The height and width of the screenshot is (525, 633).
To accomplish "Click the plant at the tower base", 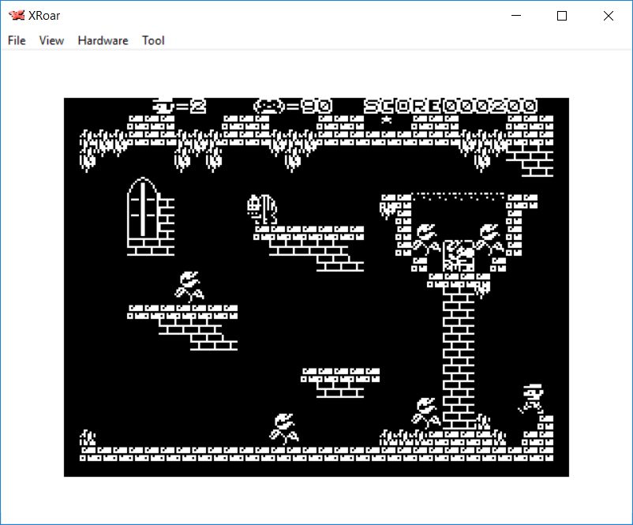I will tap(425, 414).
